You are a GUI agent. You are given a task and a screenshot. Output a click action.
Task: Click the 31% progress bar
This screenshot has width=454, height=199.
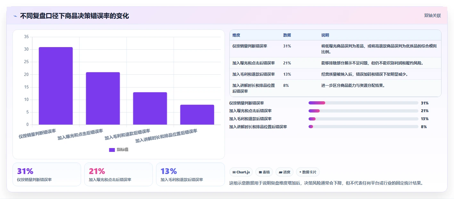[363, 103]
